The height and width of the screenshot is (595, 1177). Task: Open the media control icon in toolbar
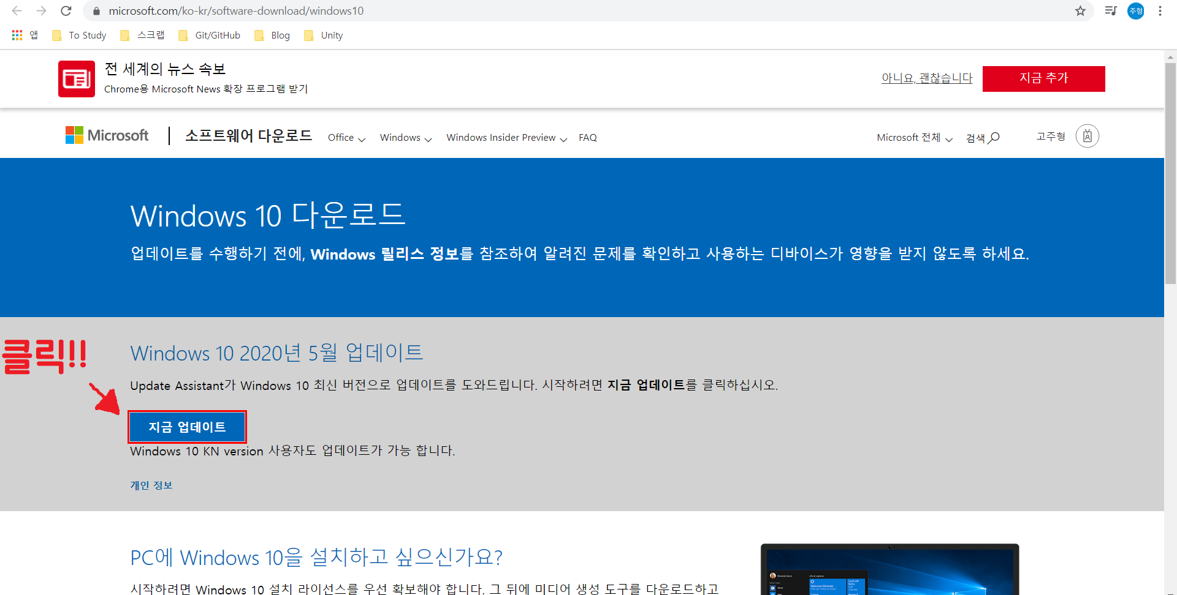pos(1111,11)
